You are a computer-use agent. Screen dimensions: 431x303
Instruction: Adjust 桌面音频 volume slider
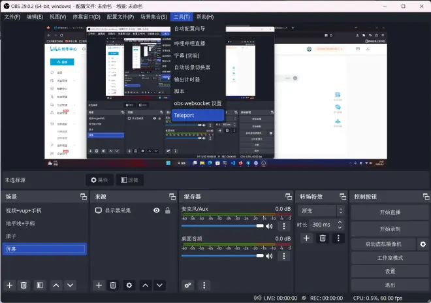point(223,256)
